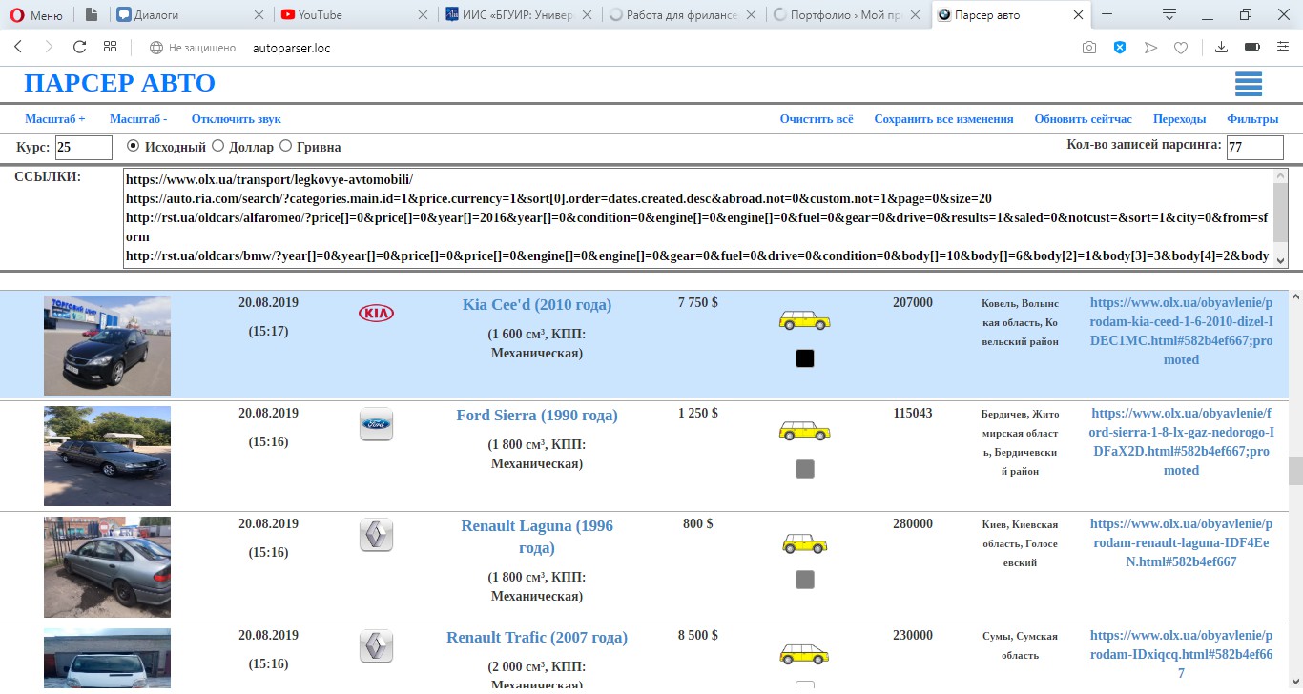Select the Доллар currency radio button
Screen dimensions: 1303x694
click(217, 146)
